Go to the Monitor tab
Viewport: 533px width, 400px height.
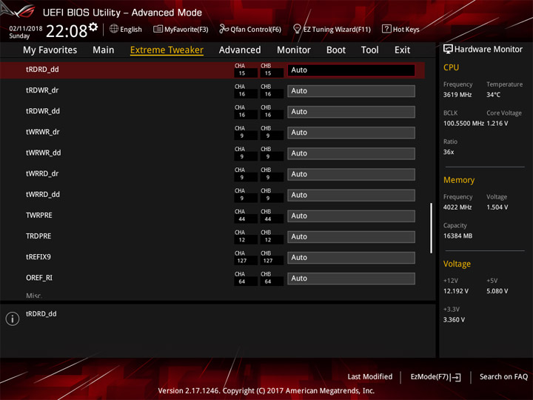point(294,50)
